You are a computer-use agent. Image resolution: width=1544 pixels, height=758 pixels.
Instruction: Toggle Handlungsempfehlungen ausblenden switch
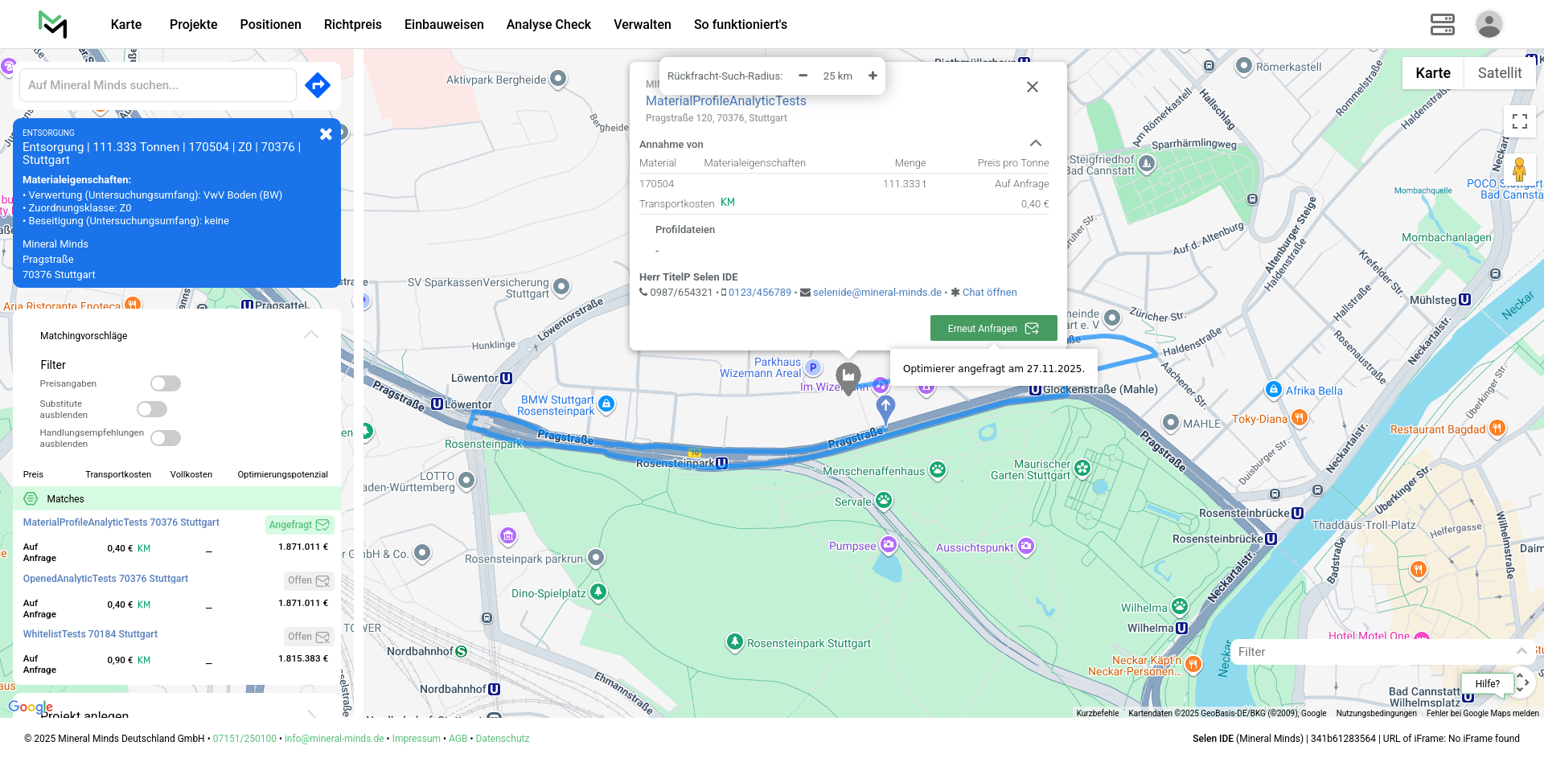pyautogui.click(x=166, y=438)
